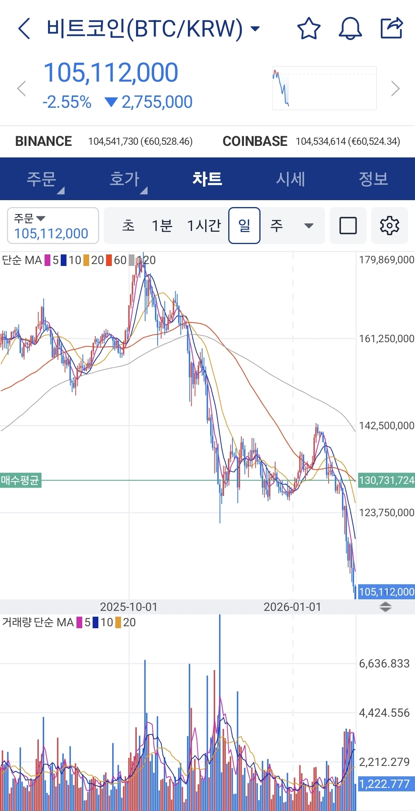
Task: Open chart settings gear icon
Action: coord(389,226)
